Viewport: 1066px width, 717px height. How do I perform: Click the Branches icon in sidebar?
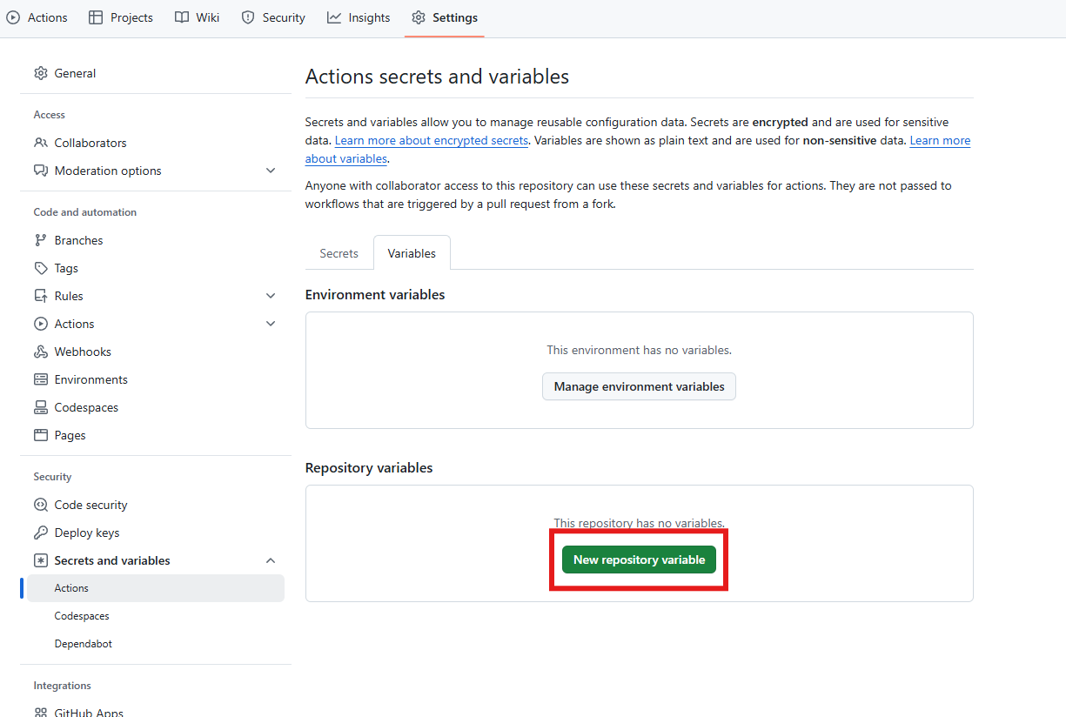[41, 240]
